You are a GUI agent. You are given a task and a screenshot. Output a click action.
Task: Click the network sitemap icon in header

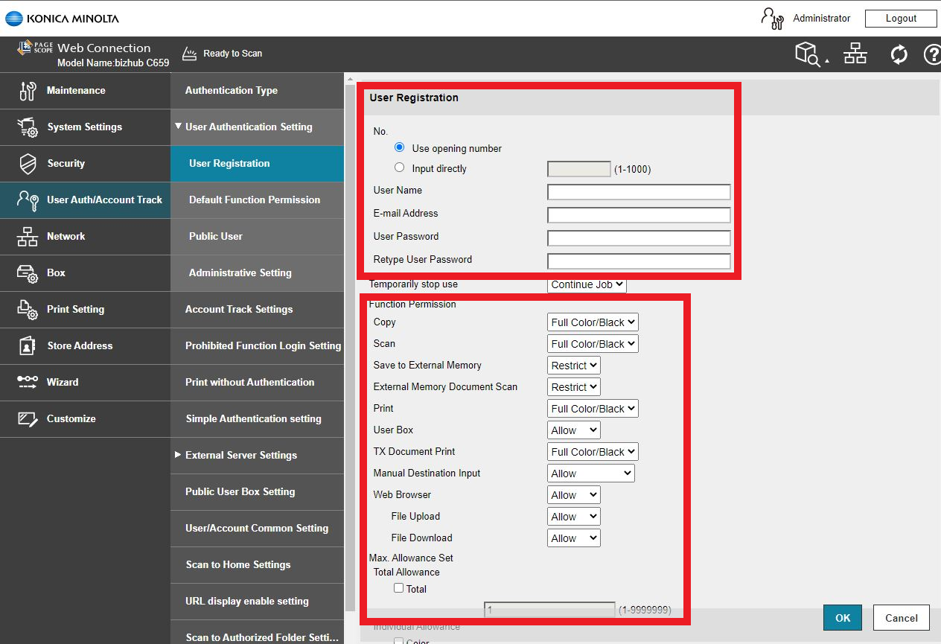(855, 54)
